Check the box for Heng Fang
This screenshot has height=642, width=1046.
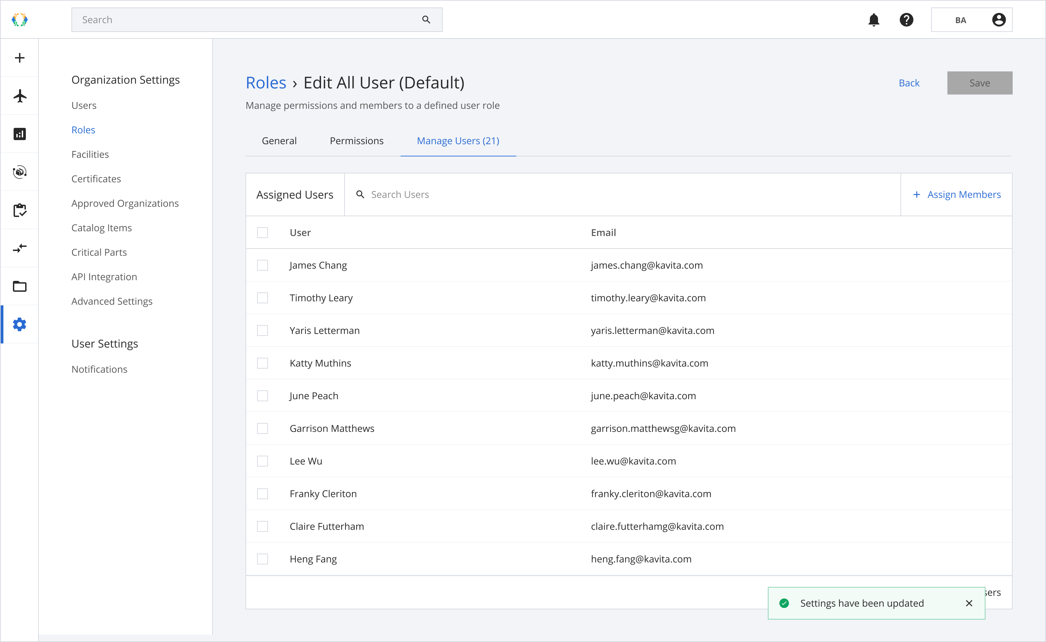point(262,559)
